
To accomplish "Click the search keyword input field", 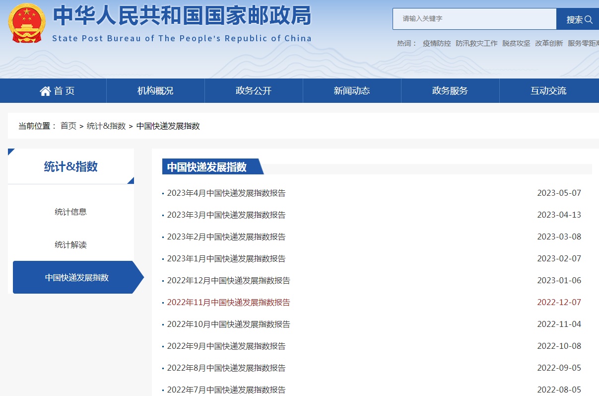I will click(x=474, y=19).
